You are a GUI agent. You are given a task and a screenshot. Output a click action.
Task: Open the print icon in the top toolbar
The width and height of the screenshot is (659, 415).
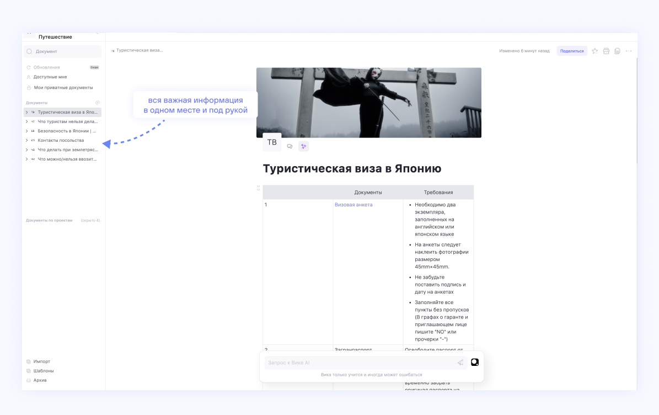coord(606,50)
